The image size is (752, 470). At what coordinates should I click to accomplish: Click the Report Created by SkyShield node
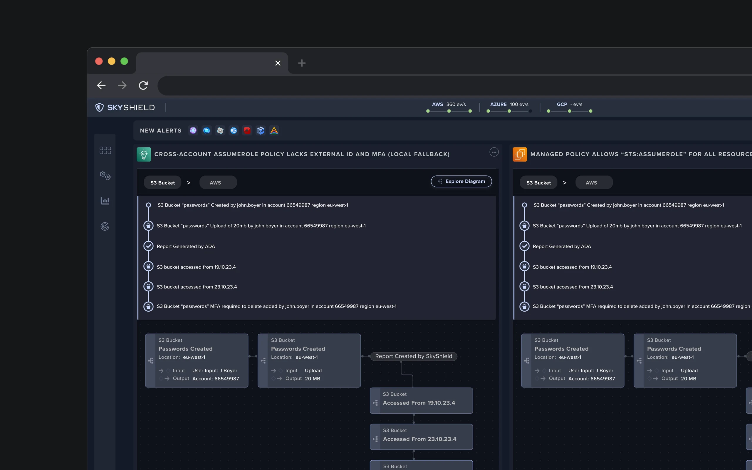pyautogui.click(x=414, y=356)
